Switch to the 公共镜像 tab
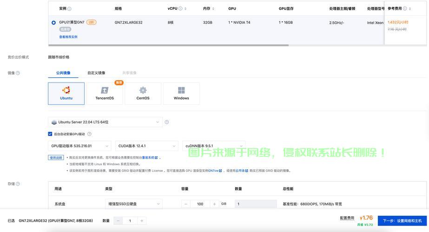 pyautogui.click(x=63, y=73)
